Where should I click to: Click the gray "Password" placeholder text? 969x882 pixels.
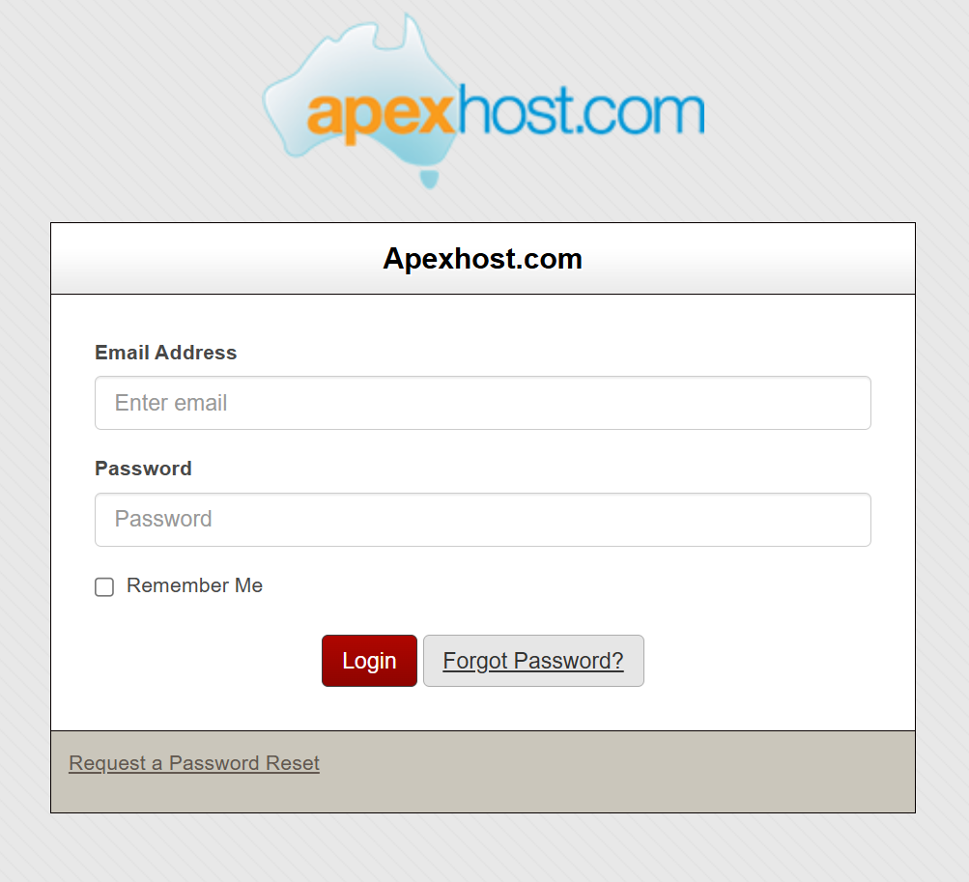[x=164, y=519]
